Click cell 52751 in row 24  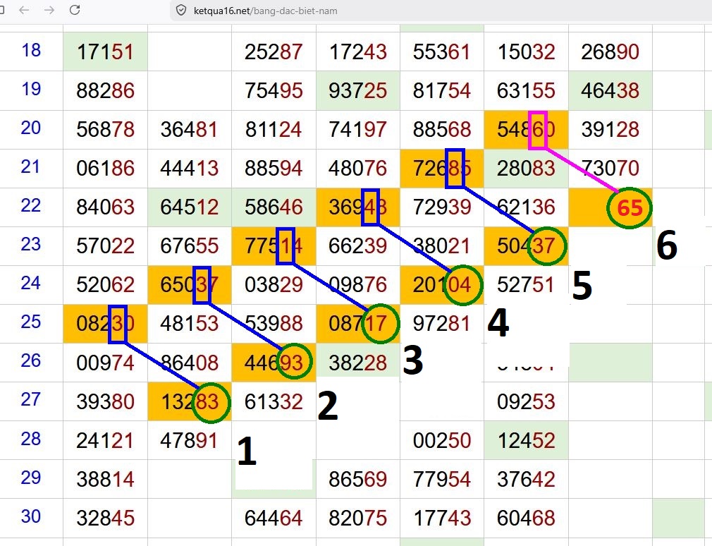pos(527,285)
